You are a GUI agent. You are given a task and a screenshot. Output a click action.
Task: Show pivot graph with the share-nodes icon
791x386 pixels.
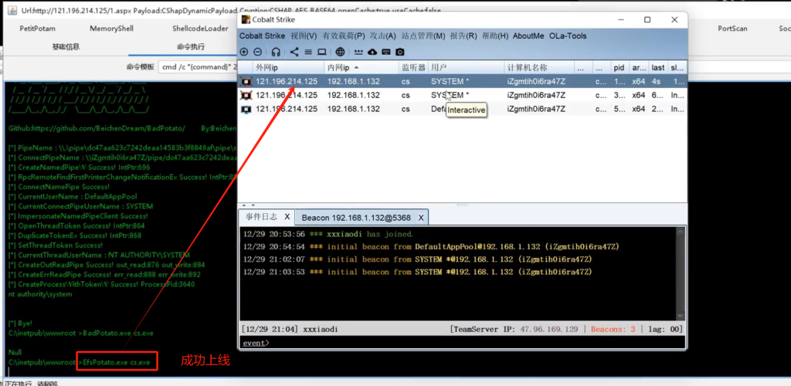(x=294, y=52)
